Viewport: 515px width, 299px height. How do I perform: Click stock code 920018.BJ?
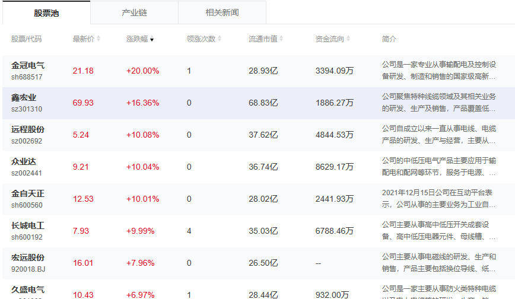[28, 269]
